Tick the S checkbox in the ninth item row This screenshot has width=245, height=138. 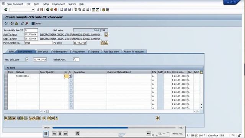pyautogui.click(x=71, y=108)
